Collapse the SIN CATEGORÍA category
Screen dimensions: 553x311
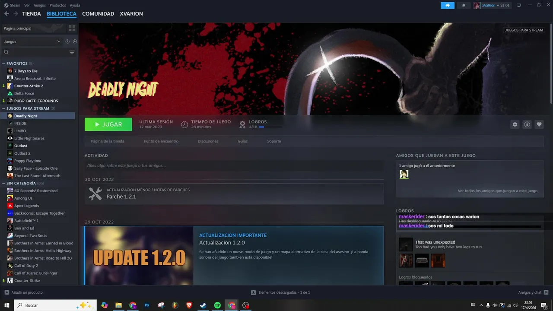coord(4,183)
